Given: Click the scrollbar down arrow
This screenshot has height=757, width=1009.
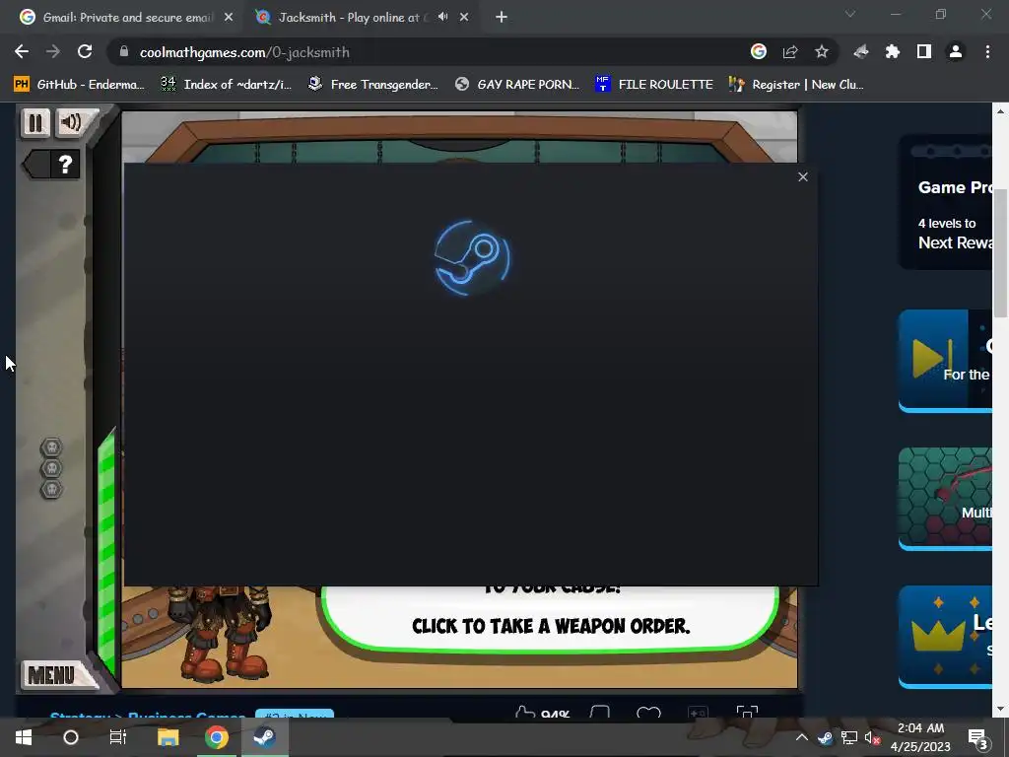Looking at the screenshot, I should click(1000, 710).
